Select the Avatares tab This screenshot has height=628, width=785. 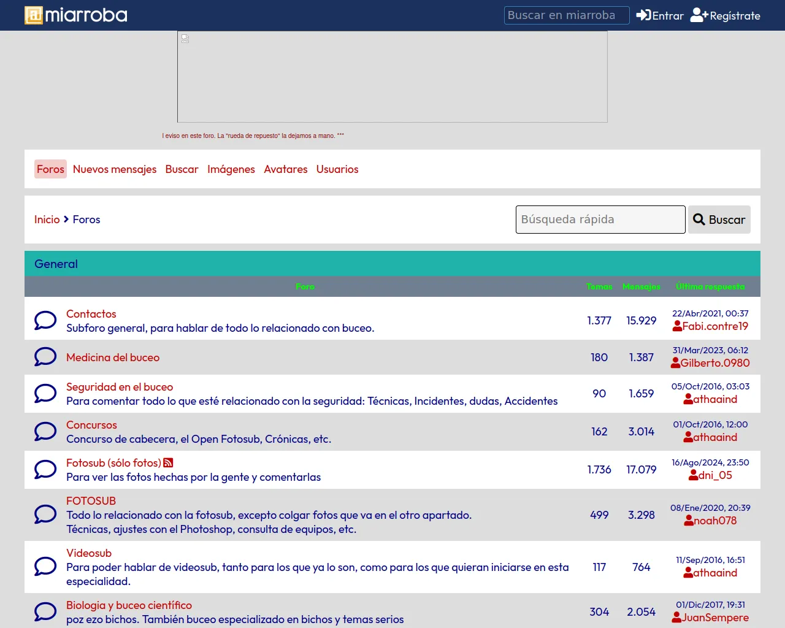tap(286, 169)
